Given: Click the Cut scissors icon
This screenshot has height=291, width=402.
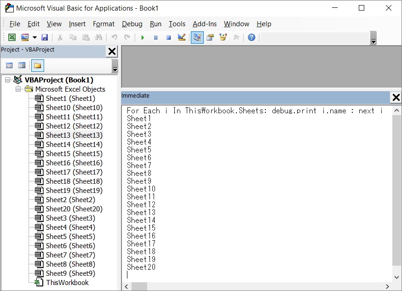Looking at the screenshot, I should 60,37.
